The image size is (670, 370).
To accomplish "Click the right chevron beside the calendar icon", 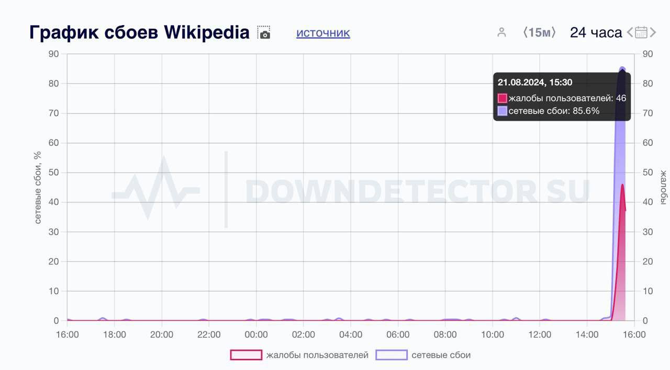I will point(654,32).
